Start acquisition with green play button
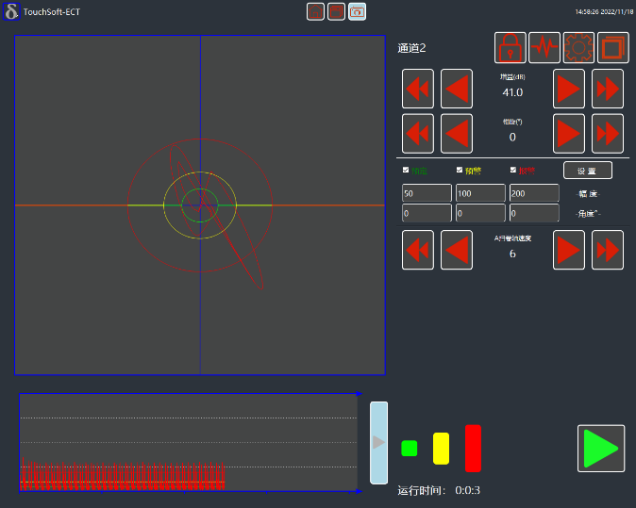 pyautogui.click(x=601, y=449)
